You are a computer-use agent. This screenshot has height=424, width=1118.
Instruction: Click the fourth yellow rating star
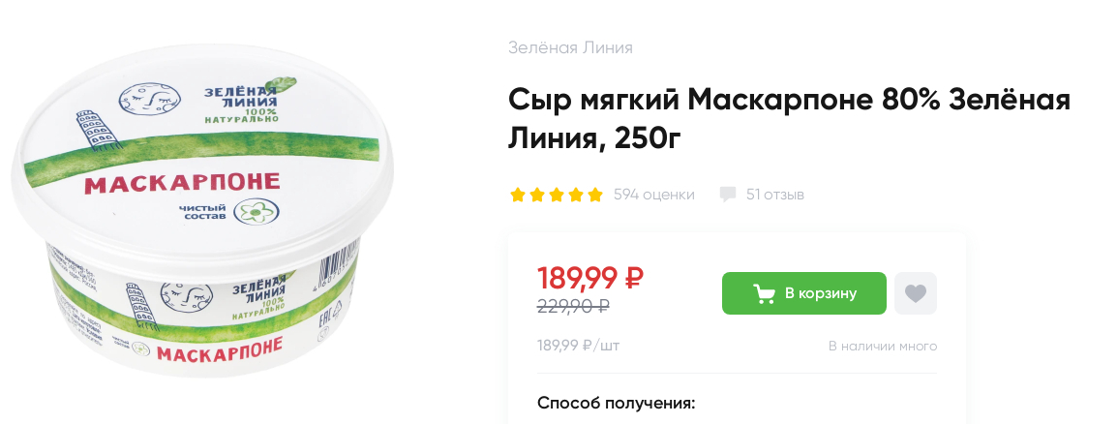(x=575, y=195)
